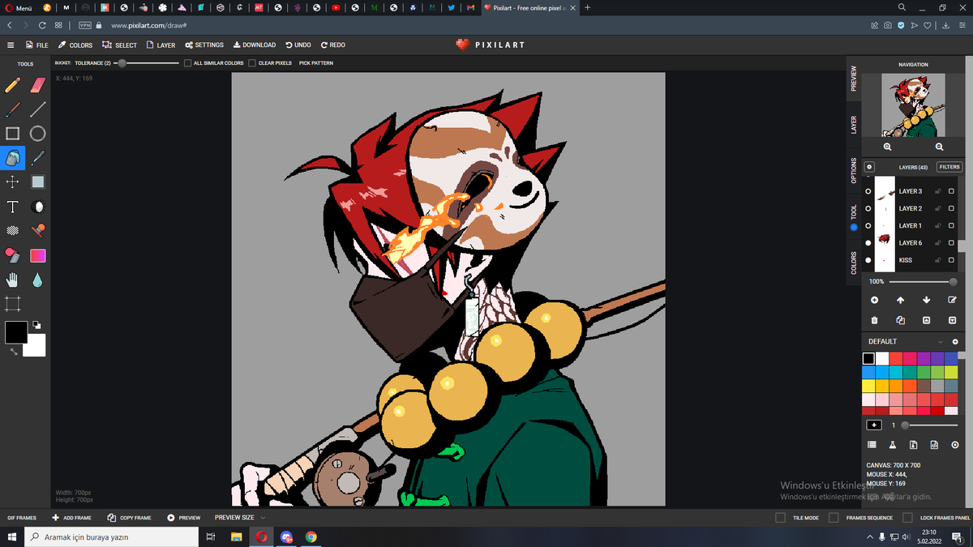
Task: Select the Brush tool
Action: click(x=13, y=109)
